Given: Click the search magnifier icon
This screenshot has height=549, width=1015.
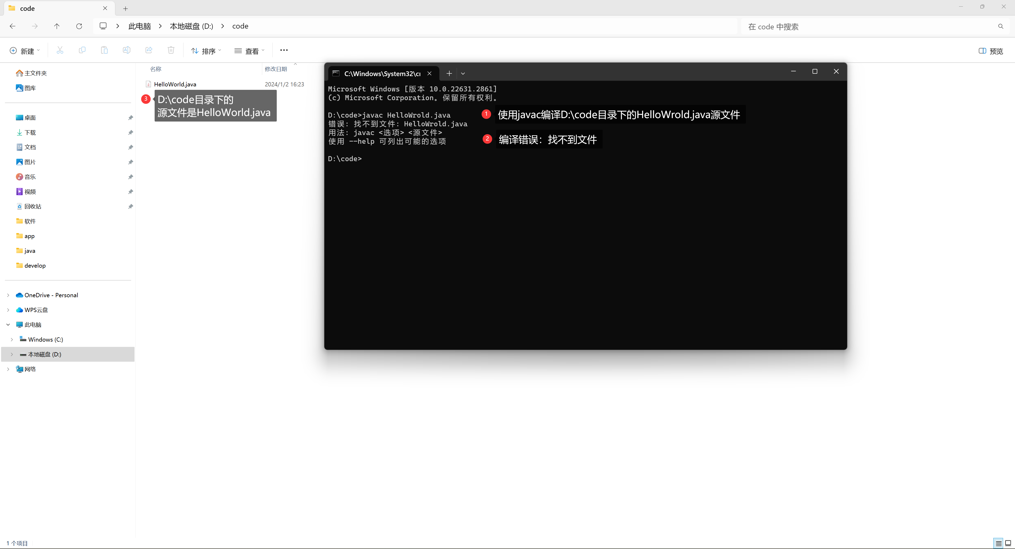Looking at the screenshot, I should click(1001, 26).
